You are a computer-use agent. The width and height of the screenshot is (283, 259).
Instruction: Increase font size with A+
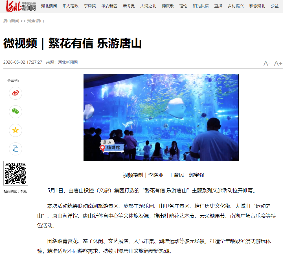coord(278,63)
